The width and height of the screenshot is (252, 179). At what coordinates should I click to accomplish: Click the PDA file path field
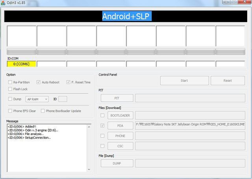pyautogui.click(x=190, y=125)
